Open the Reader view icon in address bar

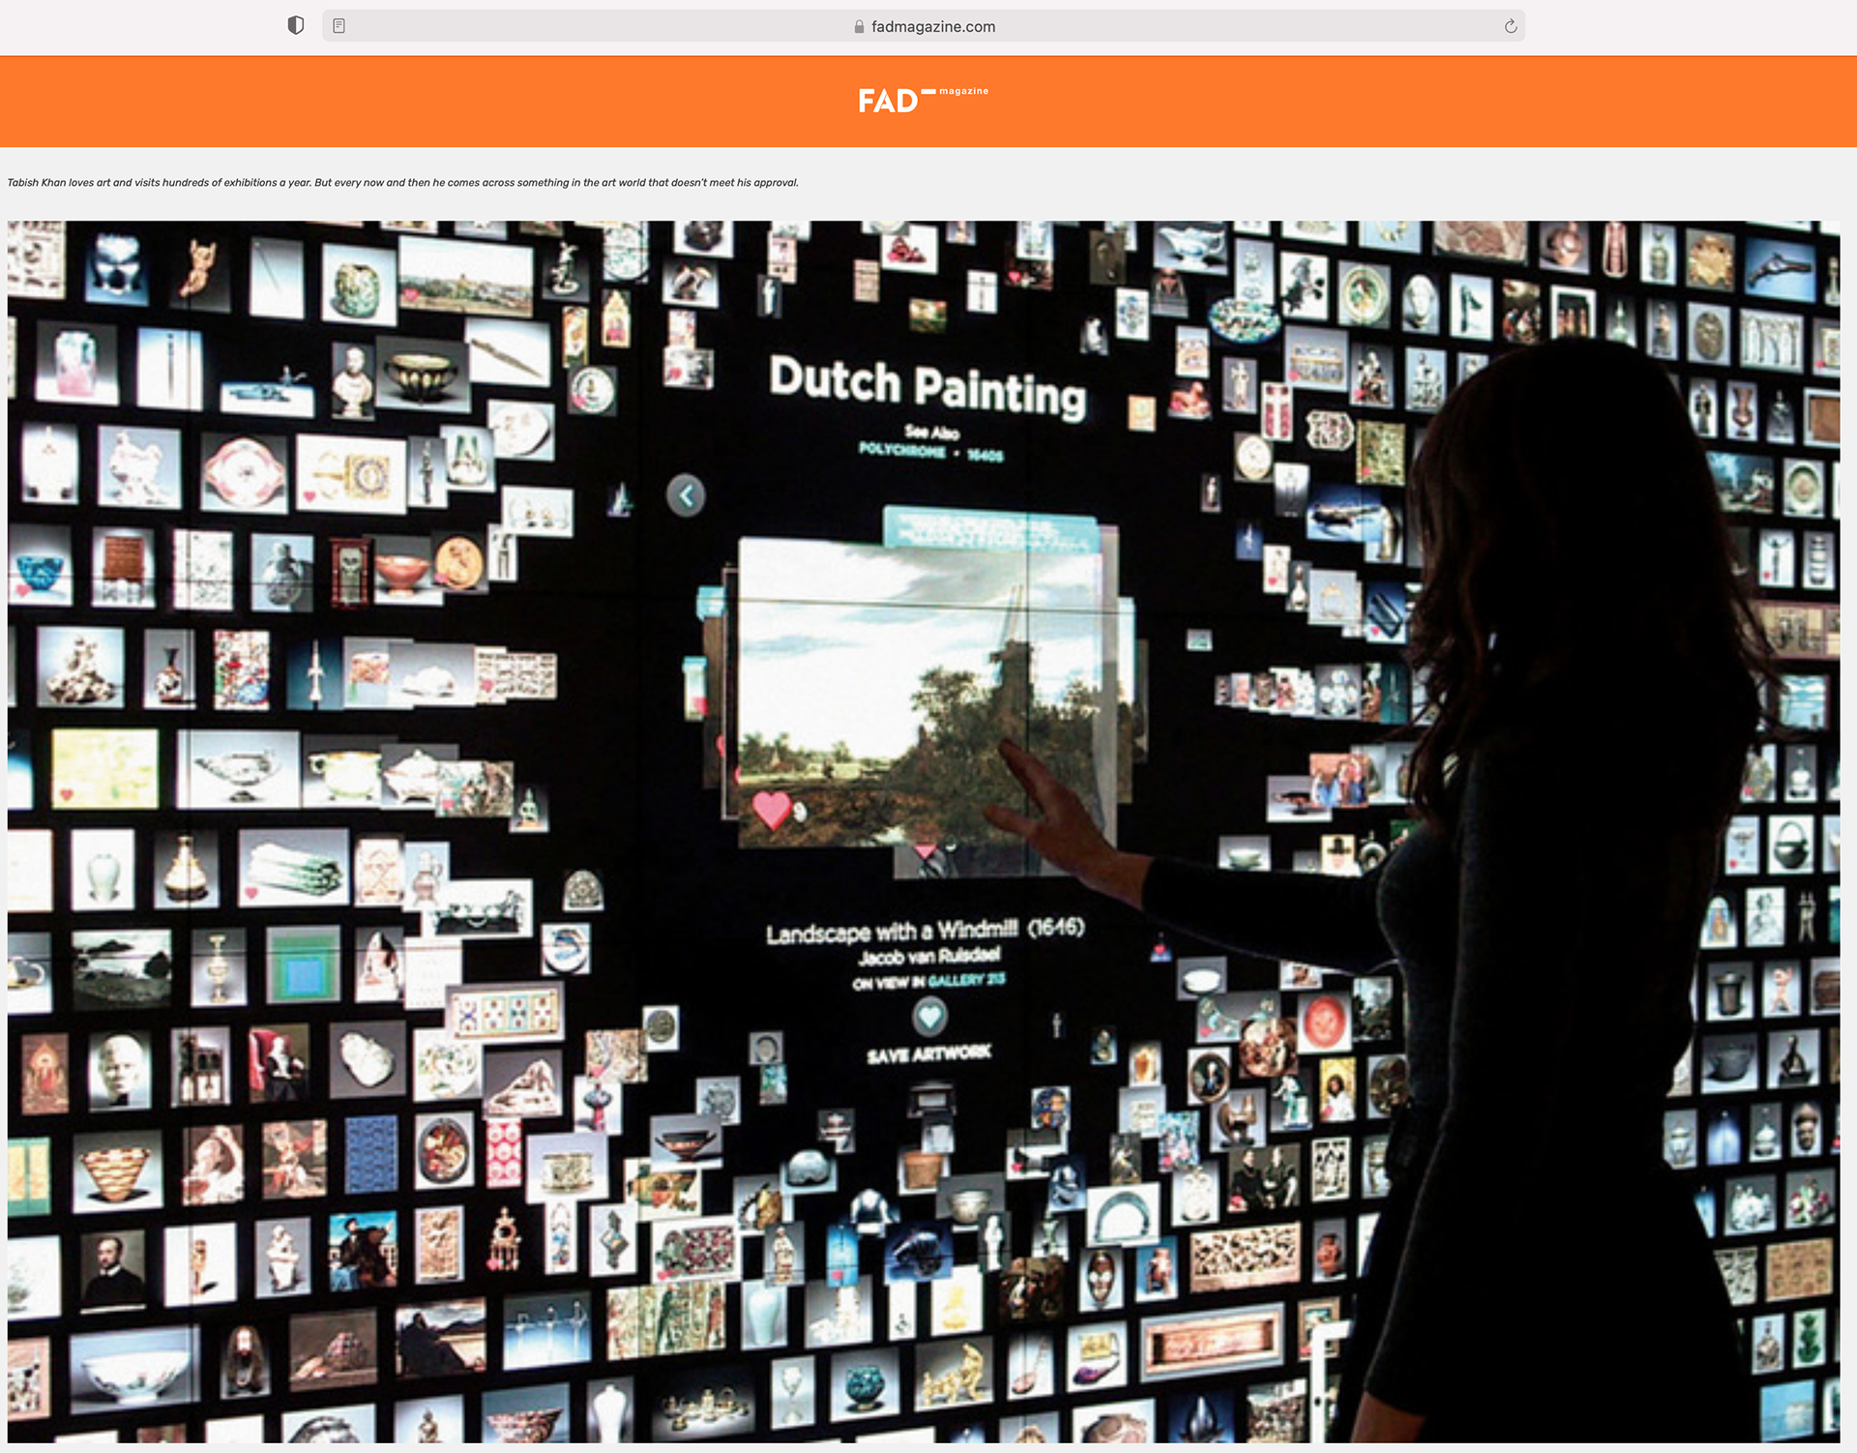[x=339, y=26]
